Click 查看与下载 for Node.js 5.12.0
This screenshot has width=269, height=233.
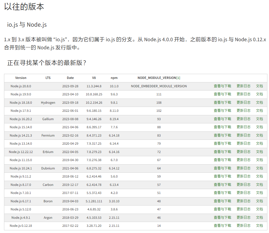(222, 209)
